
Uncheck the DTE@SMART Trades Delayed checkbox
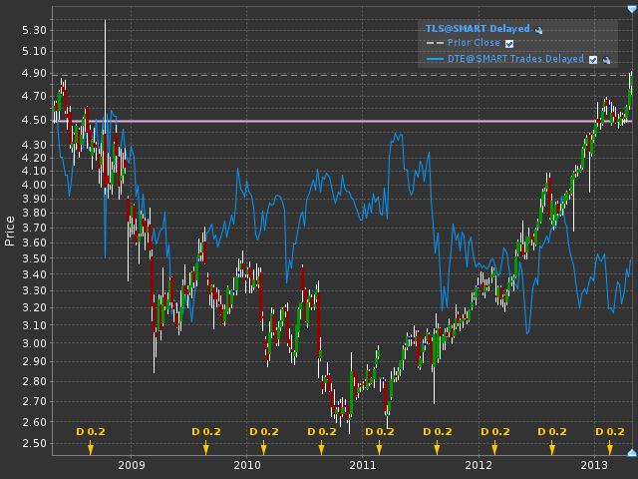(x=593, y=60)
